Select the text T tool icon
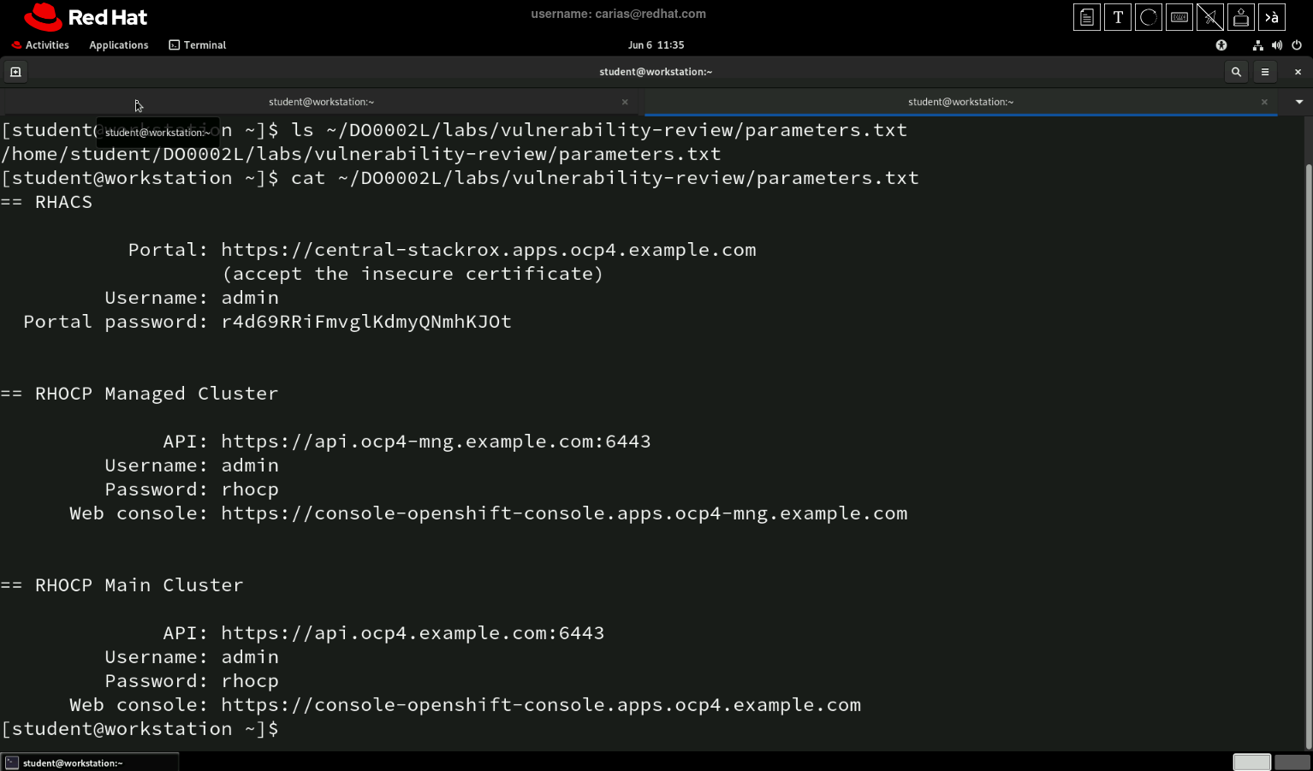The width and height of the screenshot is (1313, 771). click(x=1118, y=17)
